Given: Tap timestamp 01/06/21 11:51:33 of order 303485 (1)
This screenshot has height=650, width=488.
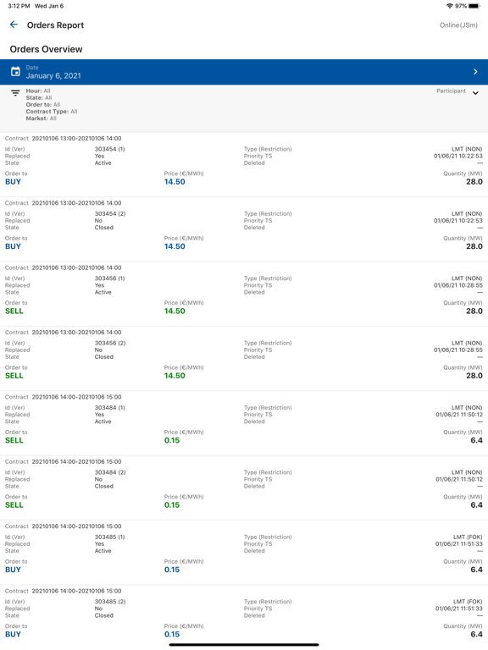Looking at the screenshot, I should coord(459,544).
